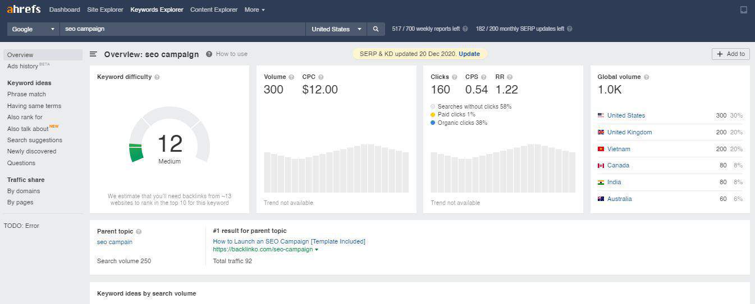Open Site Explorer in top navigation

pyautogui.click(x=105, y=10)
